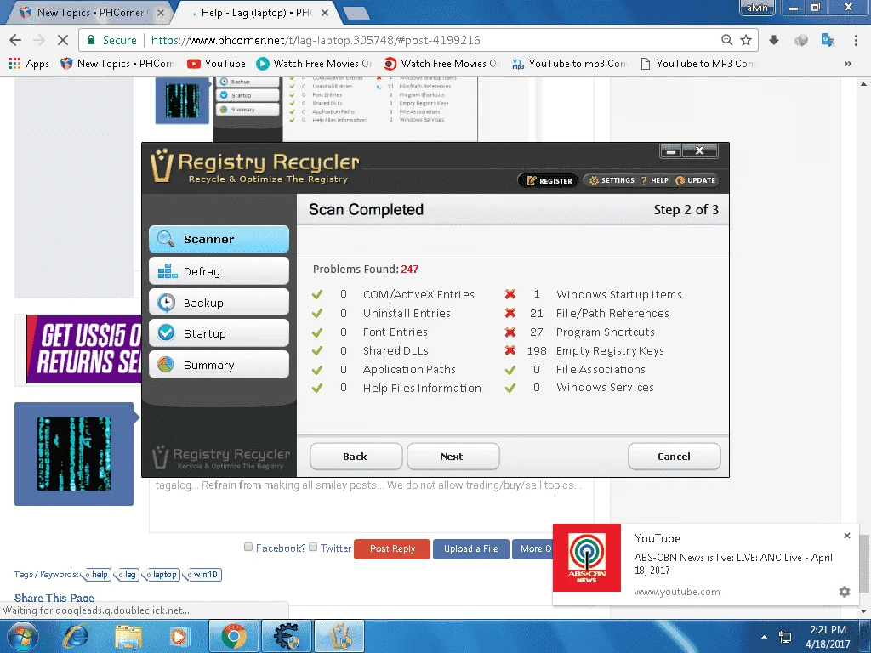Click the ABS-CBN News notification thumbnail
Viewport: 871px width, 653px height.
587,558
